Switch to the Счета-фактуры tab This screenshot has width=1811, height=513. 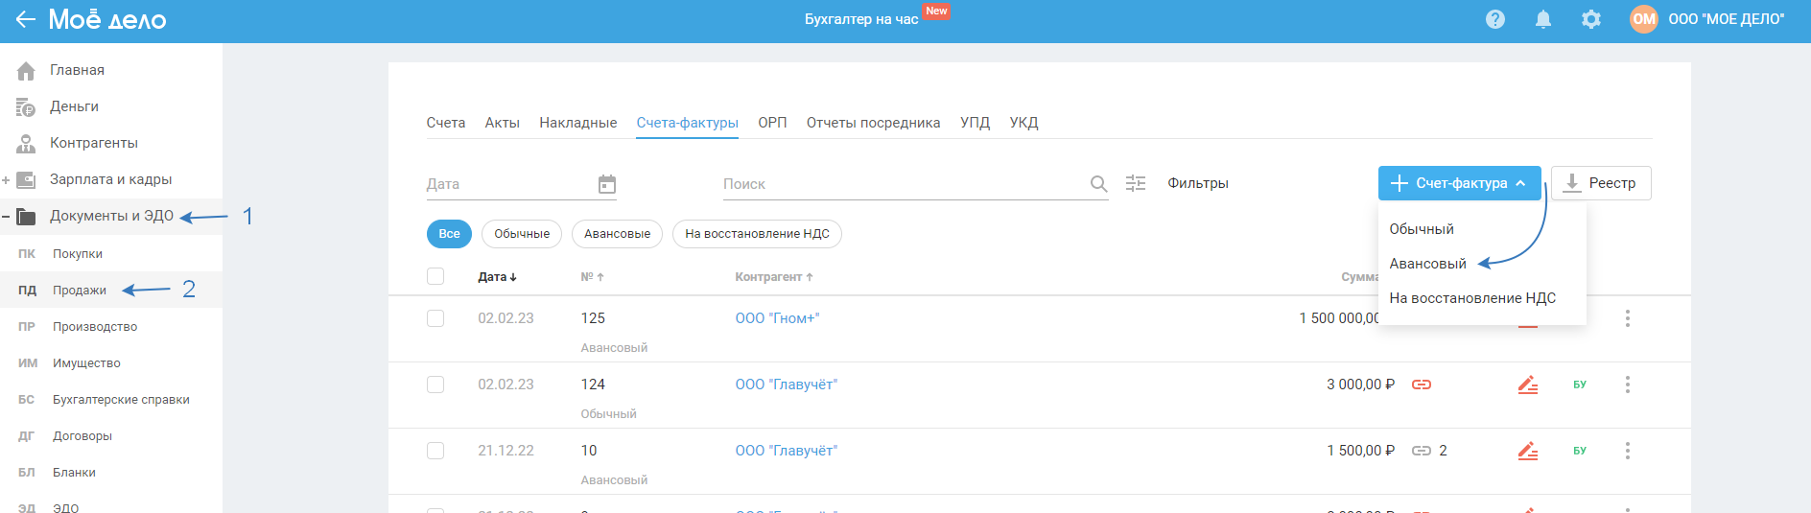[688, 123]
